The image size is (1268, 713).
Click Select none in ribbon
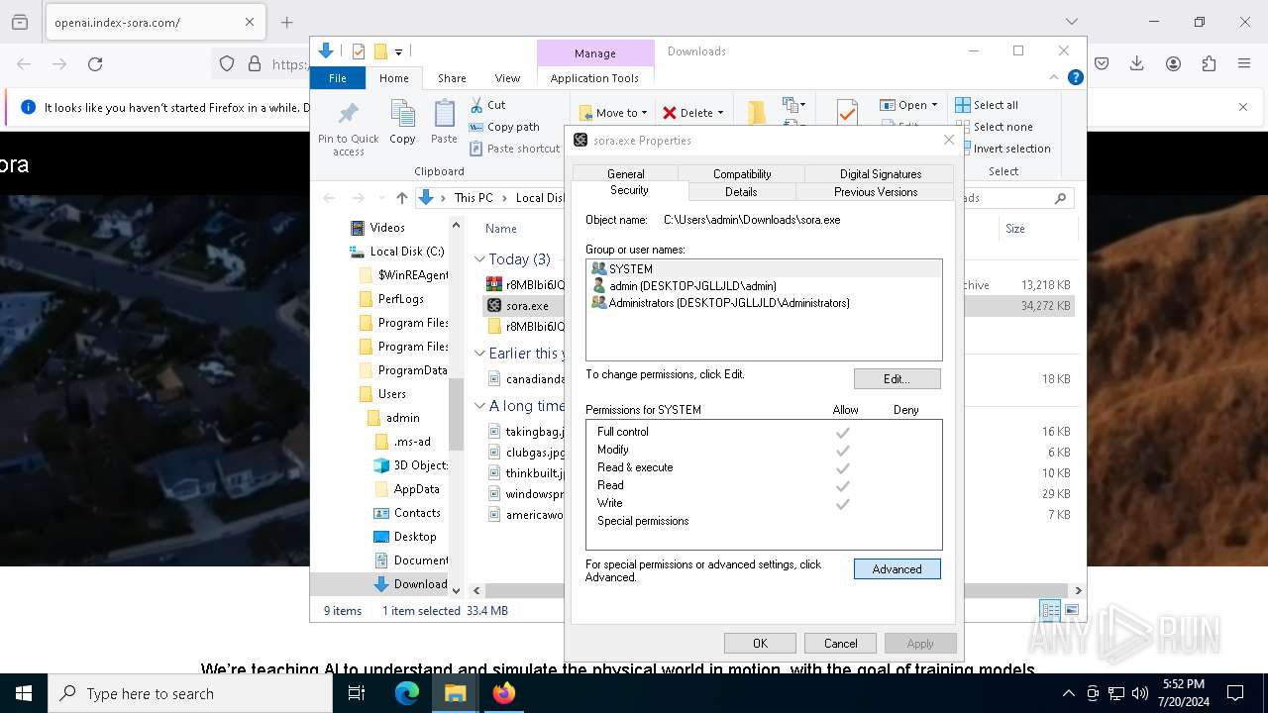[994, 127]
